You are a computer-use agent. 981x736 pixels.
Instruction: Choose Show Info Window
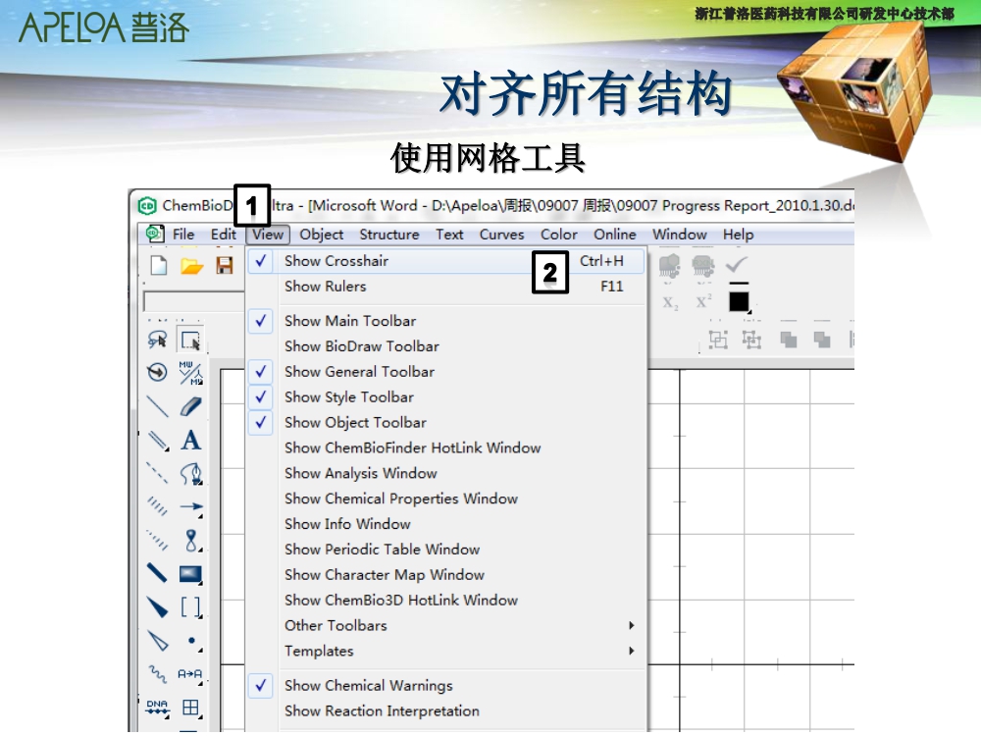[x=445, y=524]
